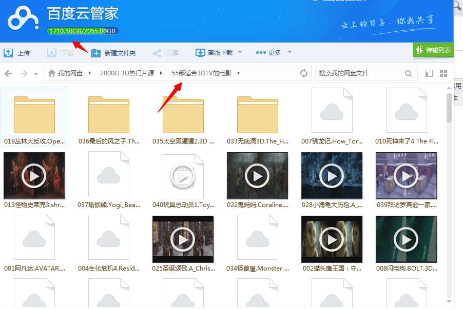Open the 离线下载 offline download tool
The height and width of the screenshot is (309, 463).
[x=214, y=53]
